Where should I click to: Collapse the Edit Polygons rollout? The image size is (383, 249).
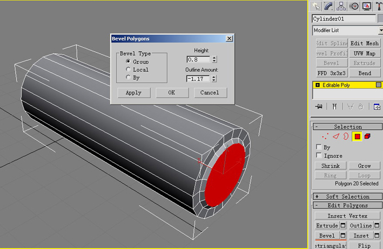[347, 206]
